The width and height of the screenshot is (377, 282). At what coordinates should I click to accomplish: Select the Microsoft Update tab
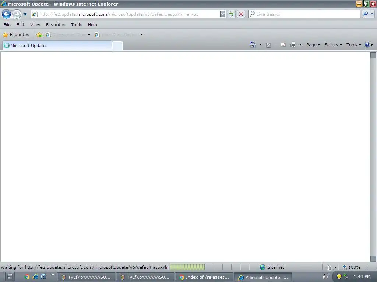tap(57, 45)
